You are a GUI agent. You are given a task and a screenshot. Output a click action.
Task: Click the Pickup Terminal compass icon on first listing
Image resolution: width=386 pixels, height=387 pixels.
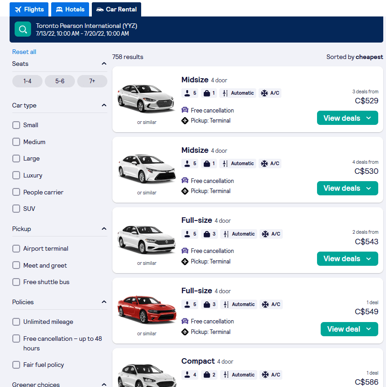click(x=185, y=120)
